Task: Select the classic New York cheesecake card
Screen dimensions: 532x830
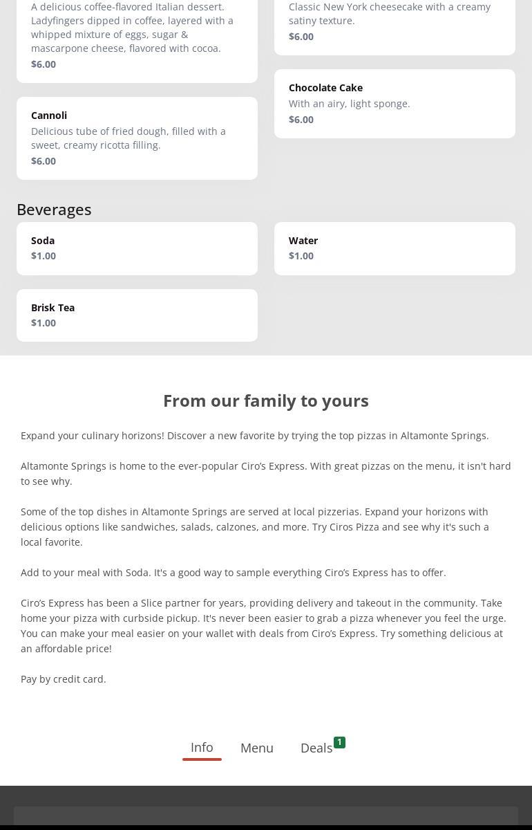Action: 394,21
